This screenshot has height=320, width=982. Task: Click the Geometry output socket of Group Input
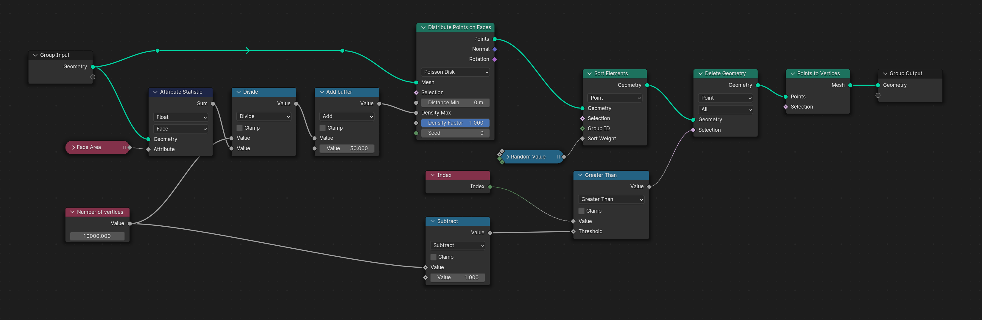[93, 66]
